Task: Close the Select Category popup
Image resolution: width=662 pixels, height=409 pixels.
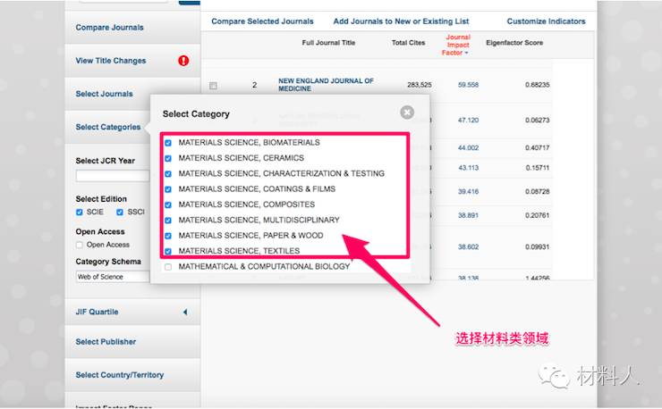Action: point(407,113)
